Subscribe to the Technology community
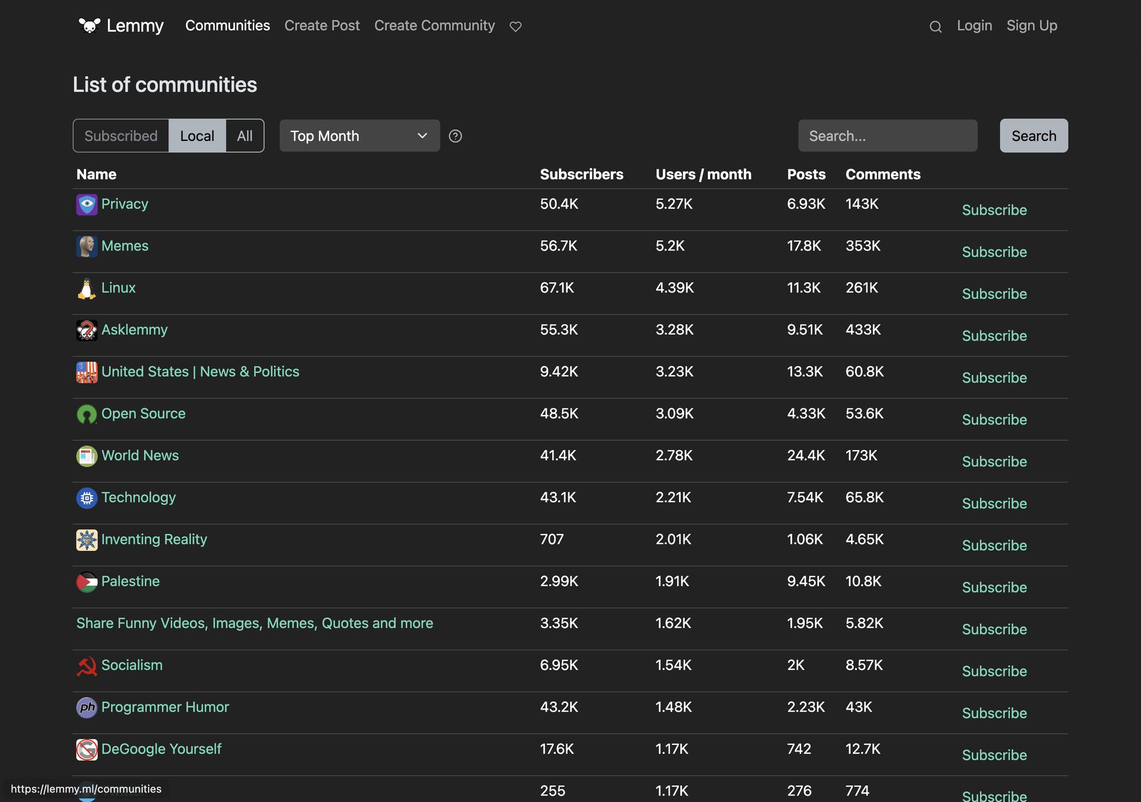1141x802 pixels. (994, 504)
